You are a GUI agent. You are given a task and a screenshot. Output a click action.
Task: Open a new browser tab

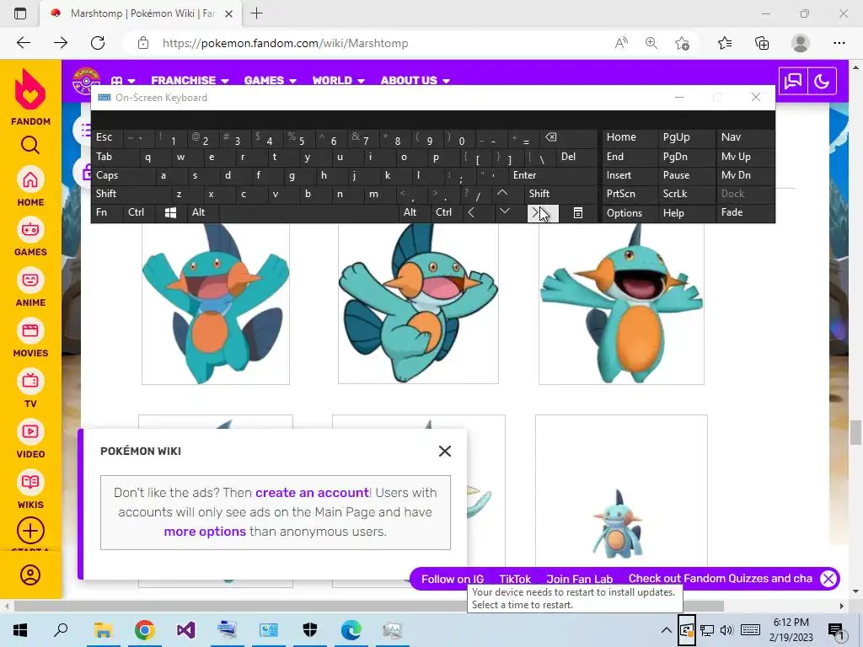click(256, 13)
